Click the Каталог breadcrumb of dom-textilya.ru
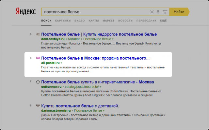This screenshot has height=130, width=209. pos(74,39)
